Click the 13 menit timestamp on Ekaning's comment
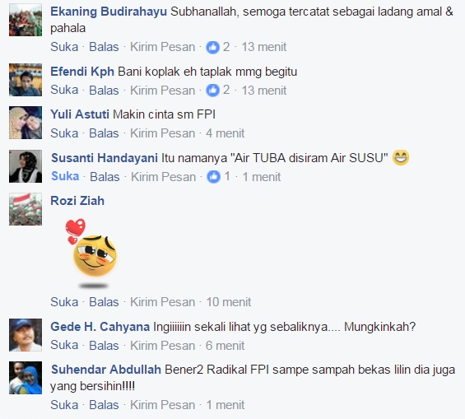 (264, 47)
